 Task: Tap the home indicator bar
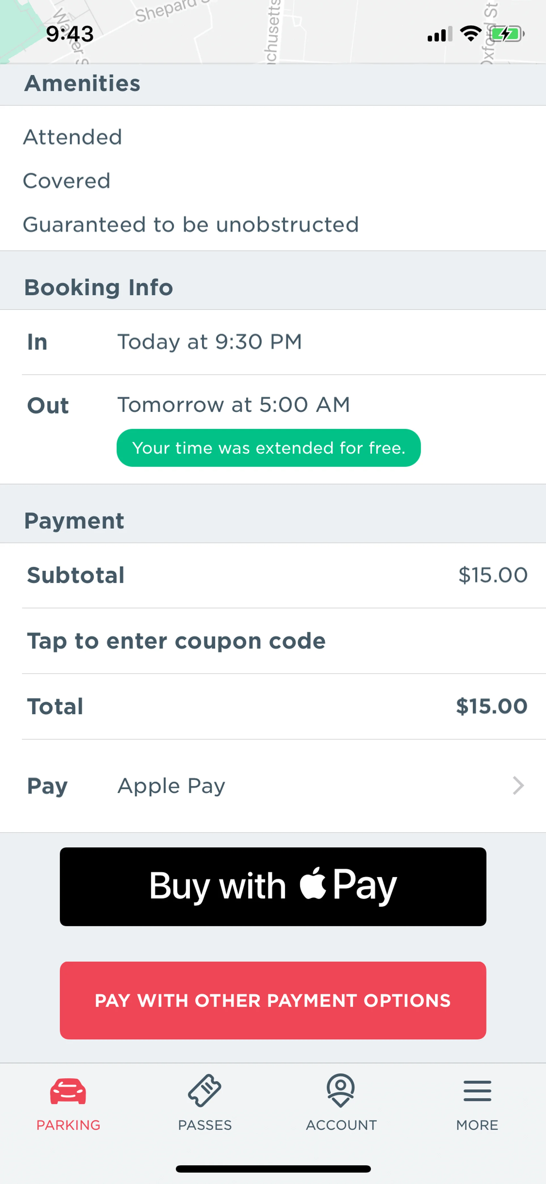click(273, 1169)
